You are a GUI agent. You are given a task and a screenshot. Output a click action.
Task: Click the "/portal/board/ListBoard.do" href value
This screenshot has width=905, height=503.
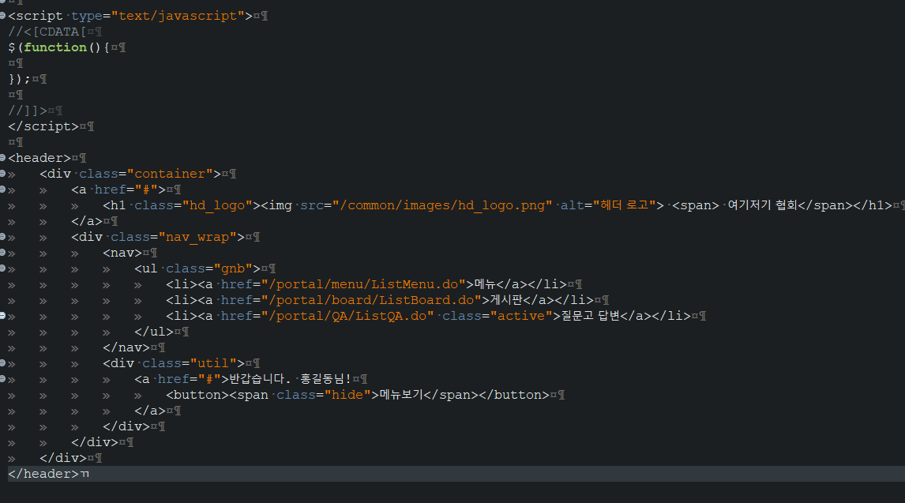pyautogui.click(x=372, y=300)
